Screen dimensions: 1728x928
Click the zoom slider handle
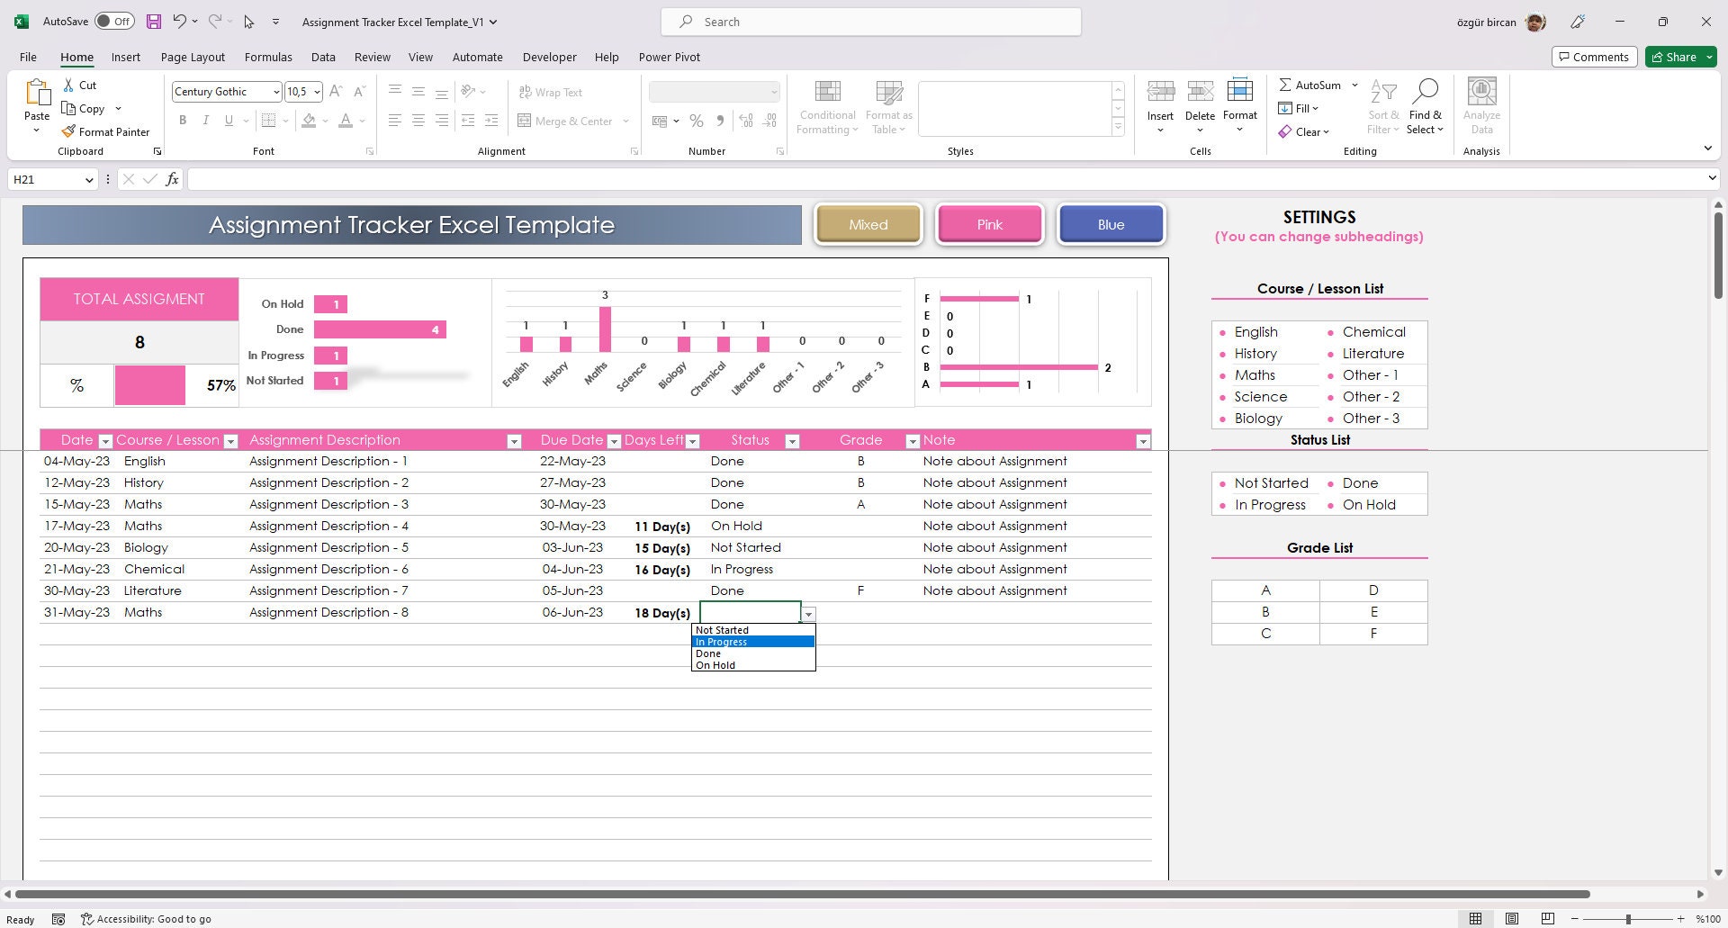point(1627,919)
